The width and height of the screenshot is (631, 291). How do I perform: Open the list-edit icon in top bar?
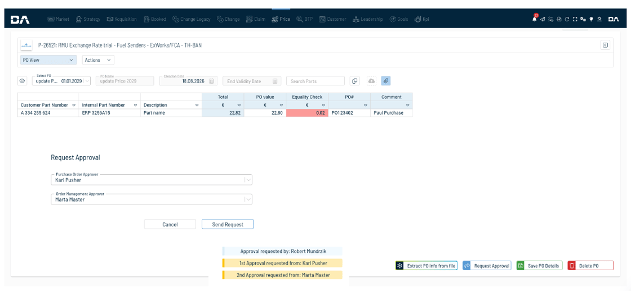click(x=550, y=19)
